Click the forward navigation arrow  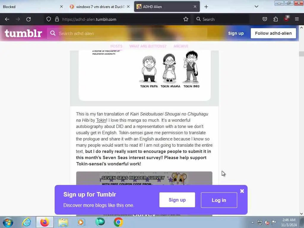[x=18, y=19]
